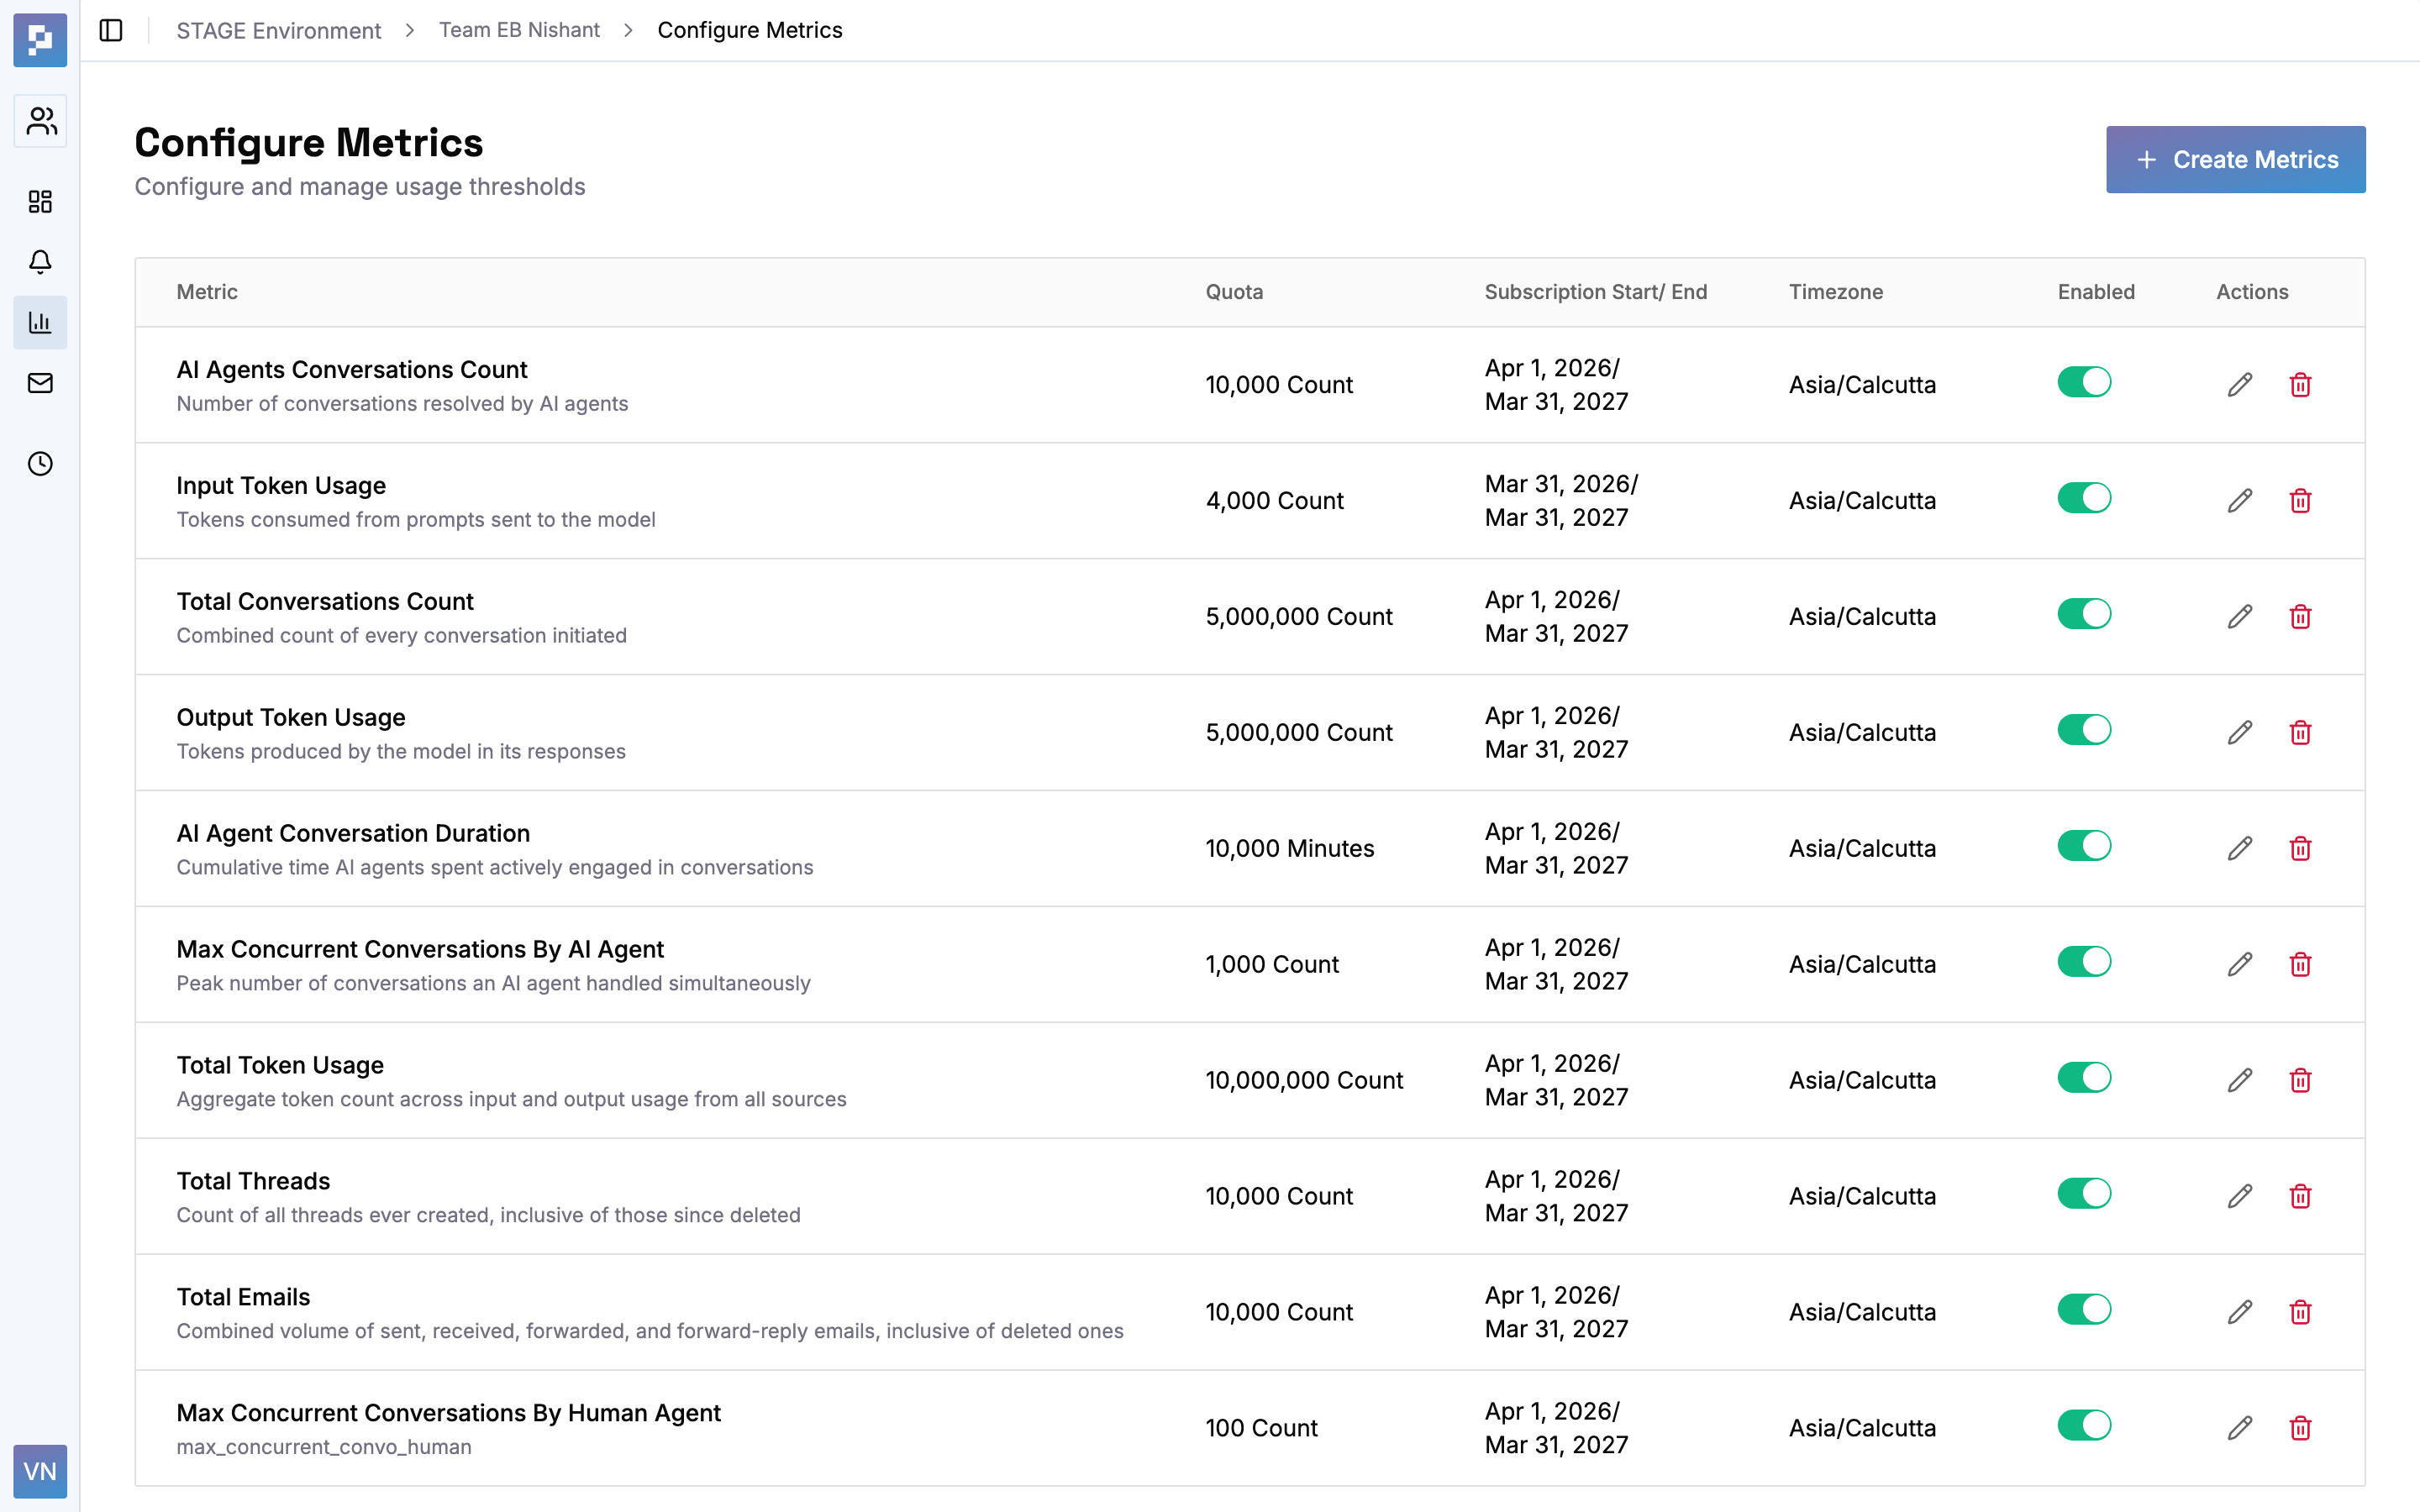The width and height of the screenshot is (2420, 1512).
Task: Click the 1,000 Count quota value
Action: click(x=1272, y=964)
